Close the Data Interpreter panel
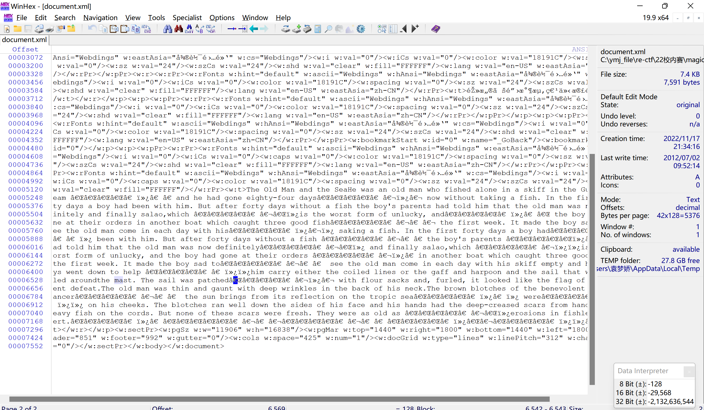This screenshot has width=704, height=410. tap(689, 372)
